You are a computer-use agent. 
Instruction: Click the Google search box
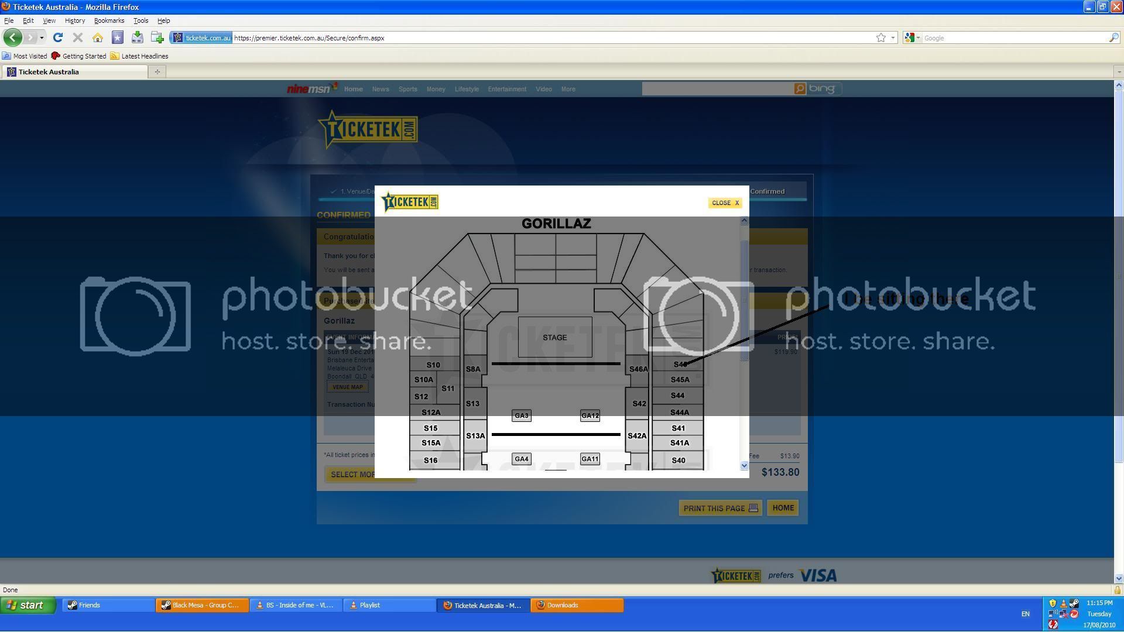1014,38
